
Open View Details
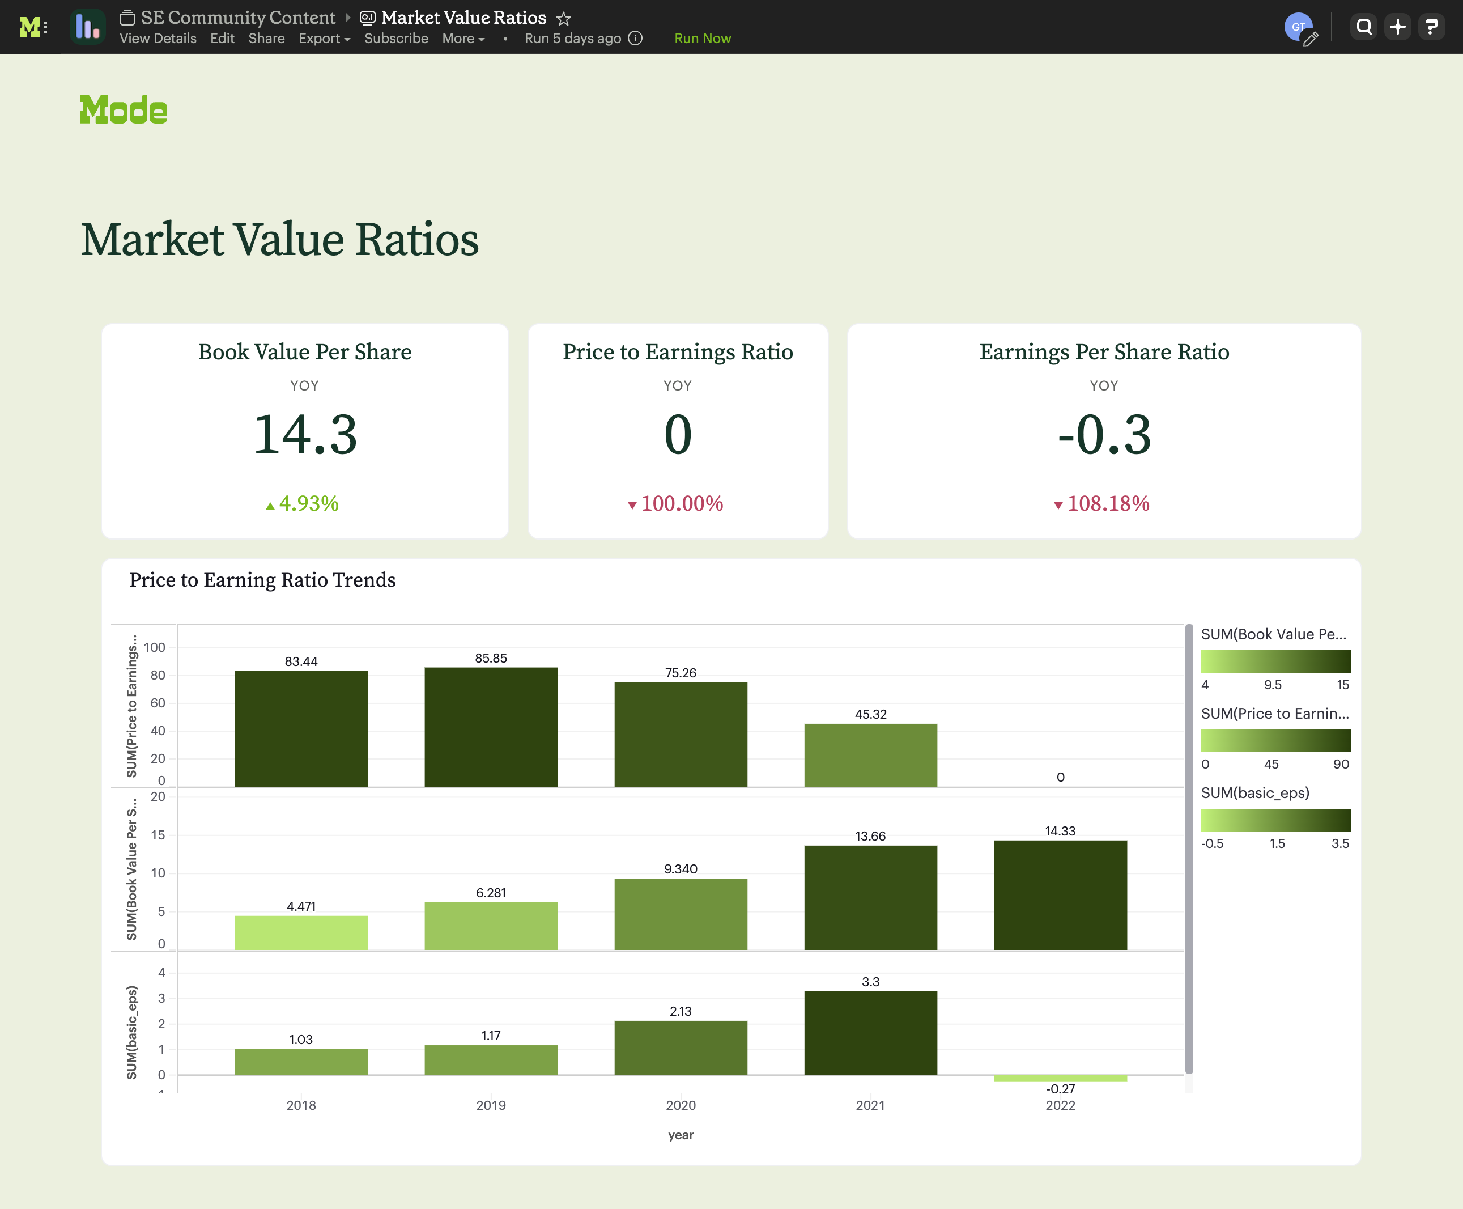point(158,39)
